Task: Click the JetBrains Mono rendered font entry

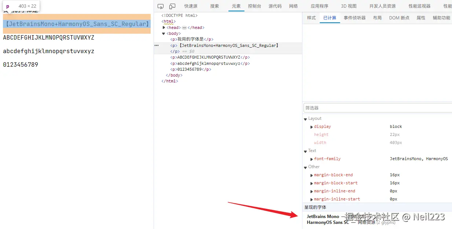Action: (x=323, y=217)
